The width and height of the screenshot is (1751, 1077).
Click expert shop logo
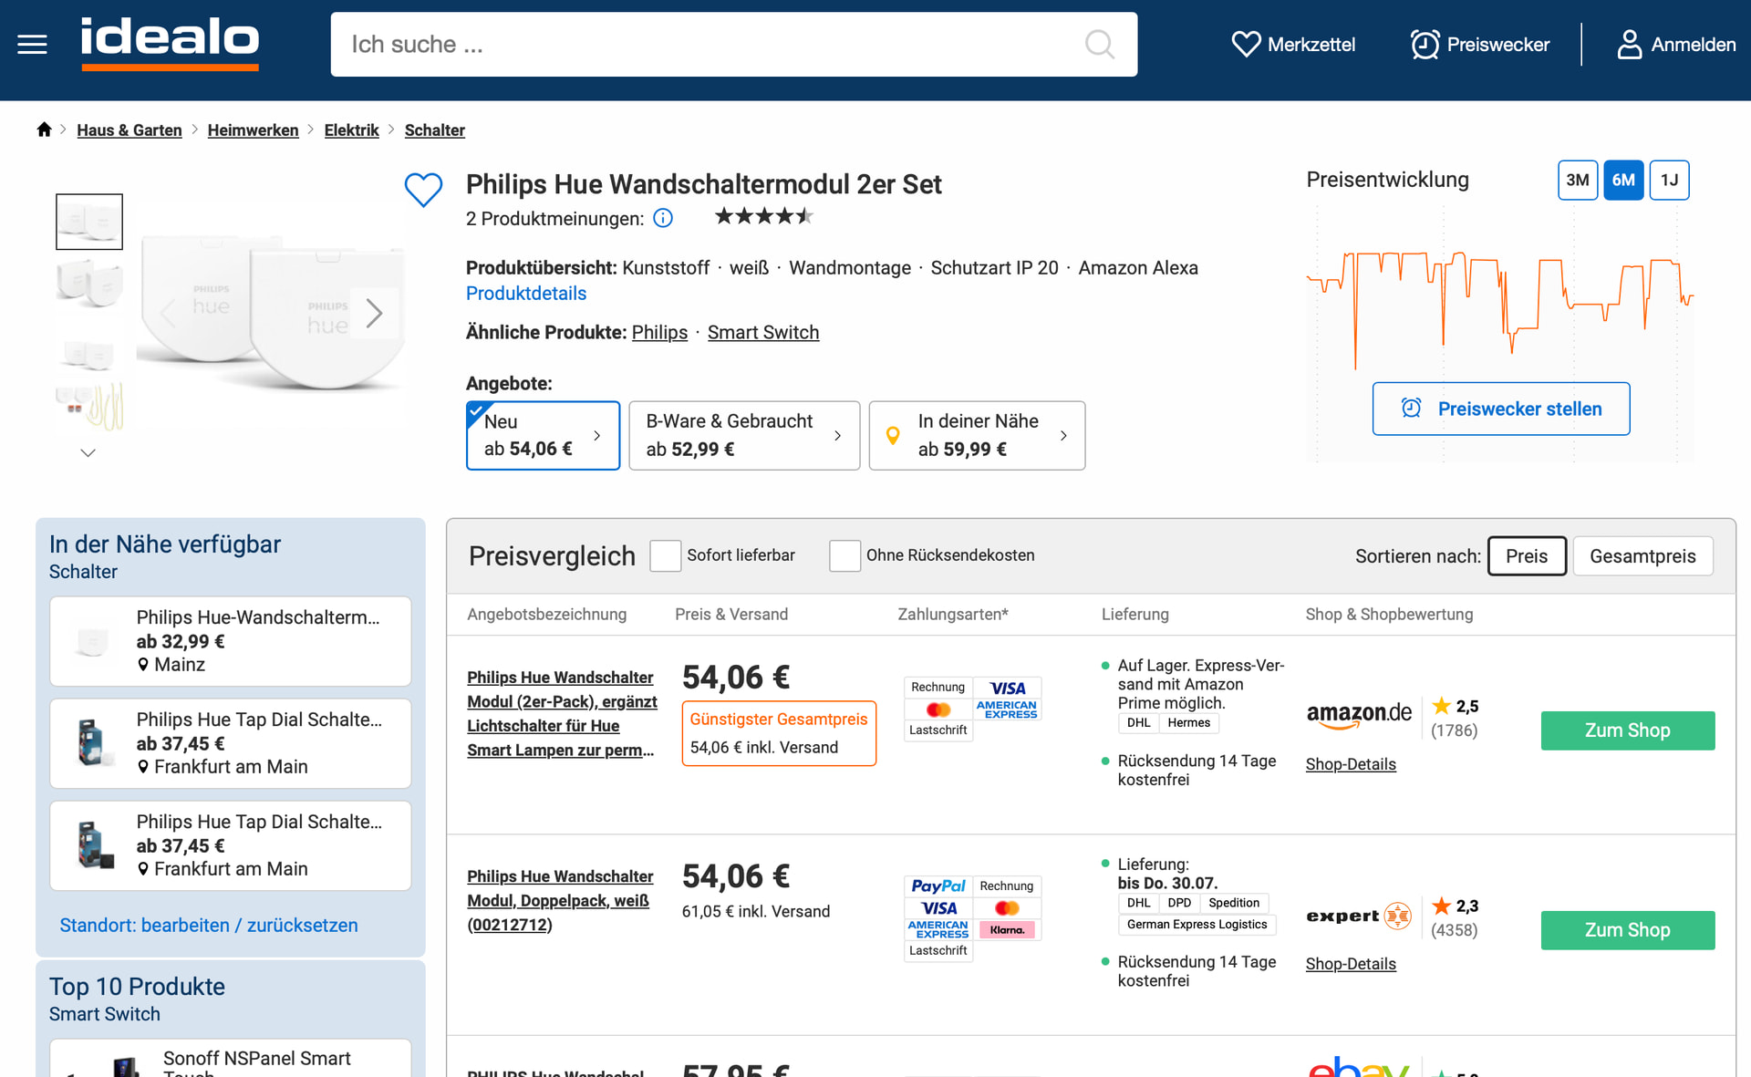1358,916
